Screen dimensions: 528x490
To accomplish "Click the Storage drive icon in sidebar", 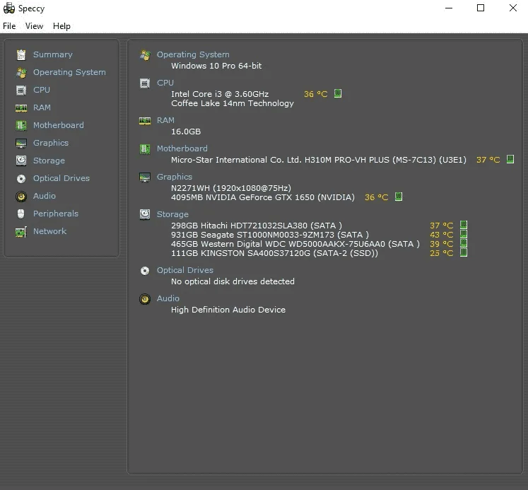I will 21,161.
